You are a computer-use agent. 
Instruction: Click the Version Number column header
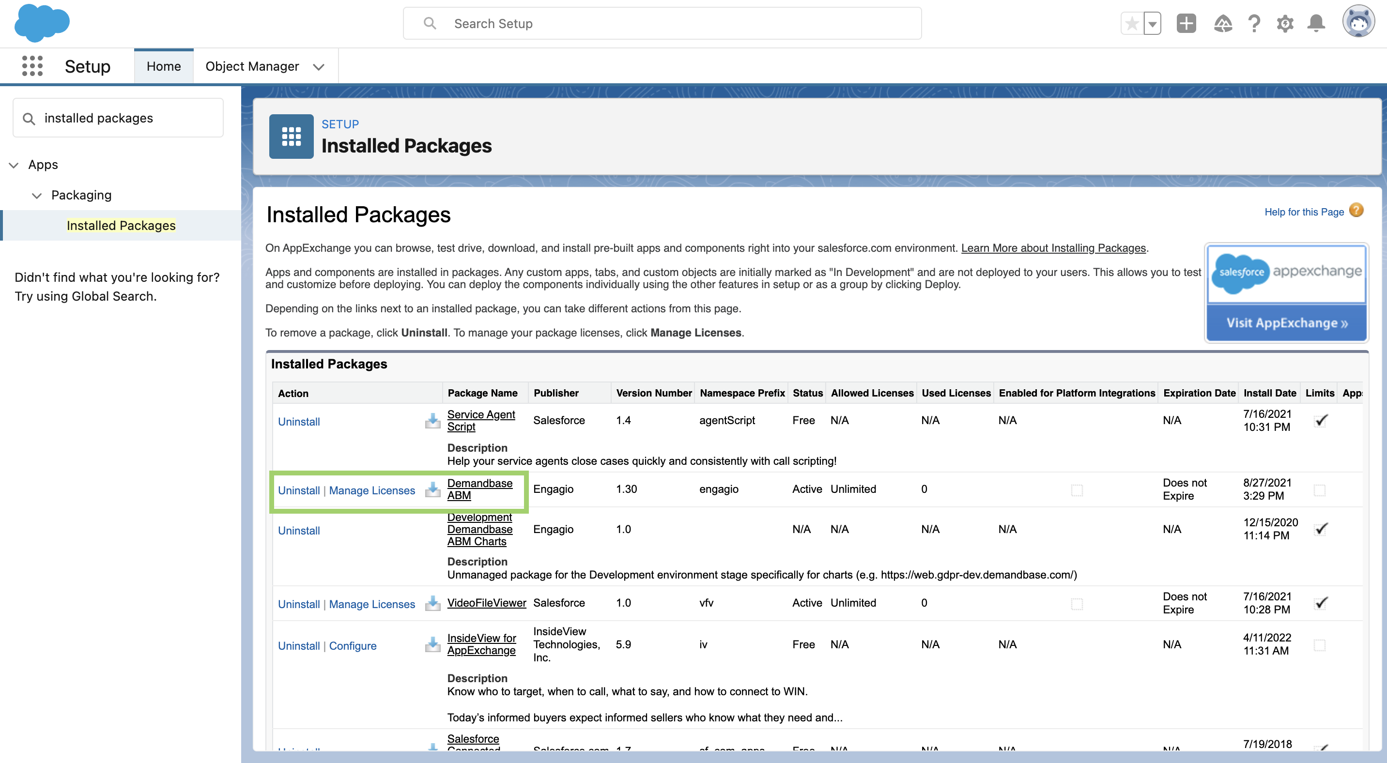[x=654, y=393]
